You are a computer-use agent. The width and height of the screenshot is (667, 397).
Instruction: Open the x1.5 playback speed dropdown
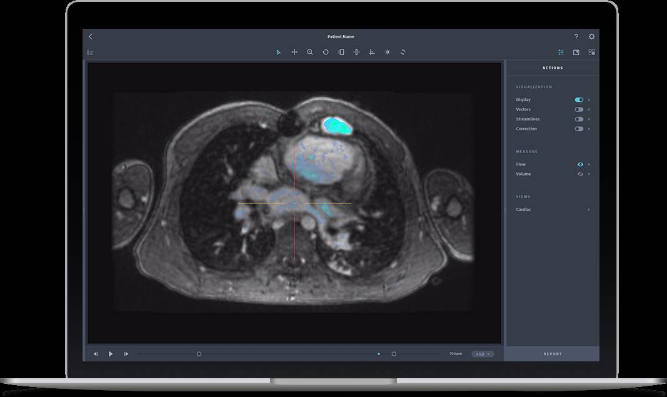pyautogui.click(x=483, y=354)
